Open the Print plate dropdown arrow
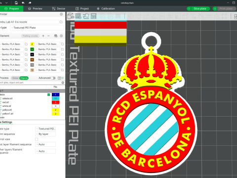Screen dimensions: 237x178 tap(215, 8)
